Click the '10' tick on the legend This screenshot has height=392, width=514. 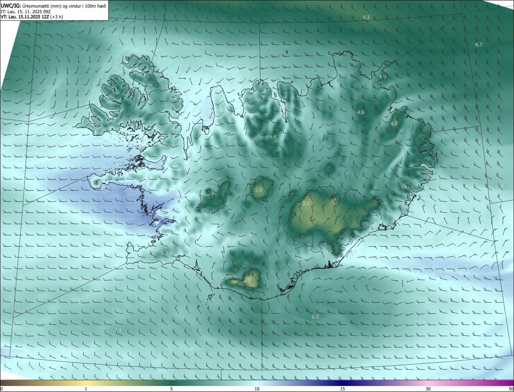click(x=257, y=389)
